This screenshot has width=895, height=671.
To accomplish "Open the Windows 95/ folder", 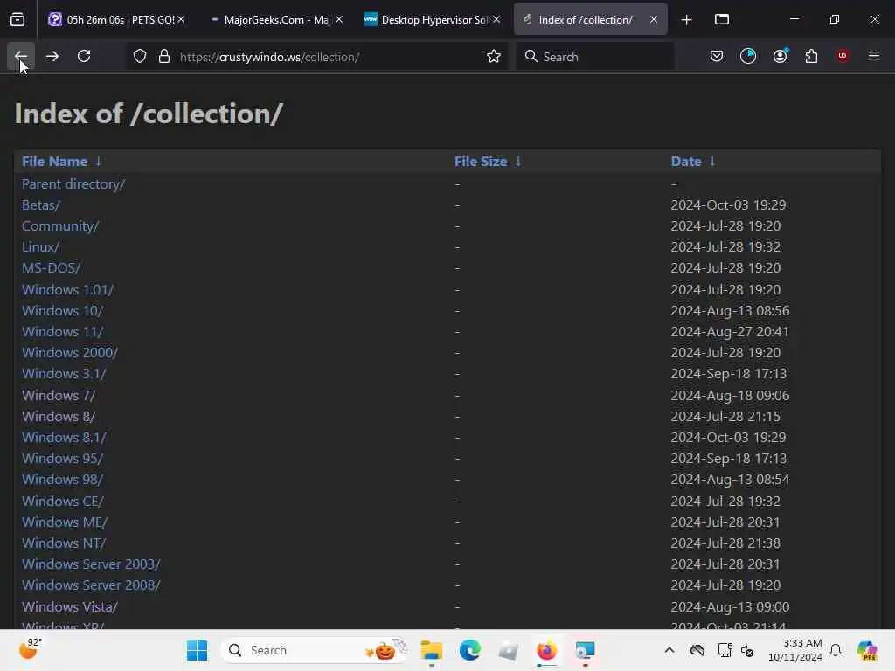I will 62,459.
